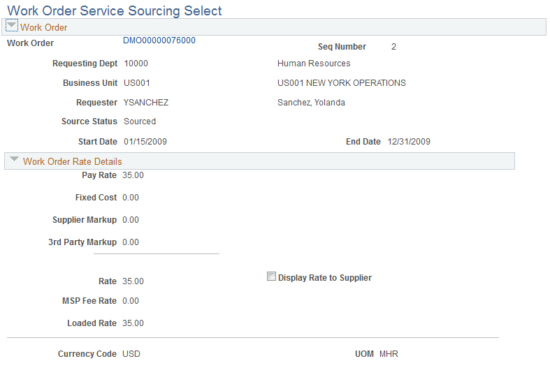Click 3rd Party Markup value 0.00

click(x=131, y=242)
